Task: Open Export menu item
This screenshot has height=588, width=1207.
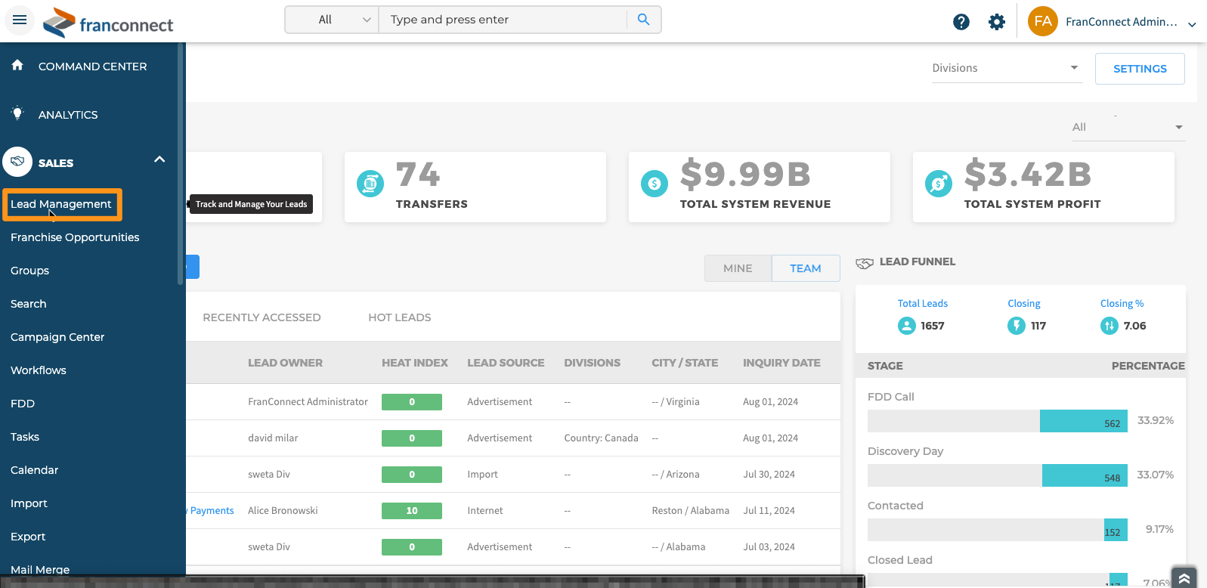Action: [x=28, y=537]
